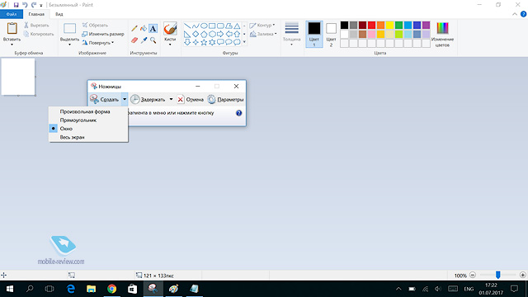Select the Окно (Window) snip mode

88,129
